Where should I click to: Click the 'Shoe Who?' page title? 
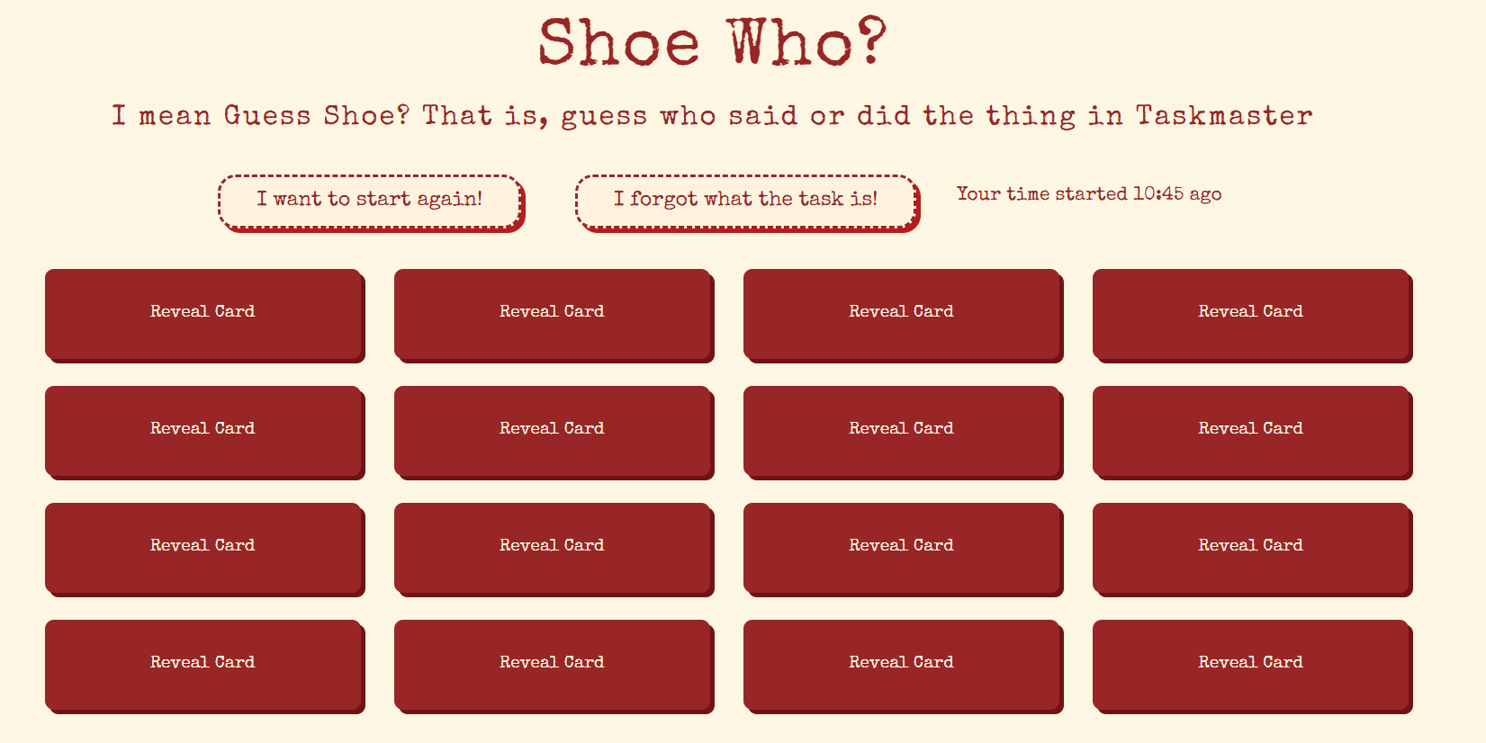[x=712, y=42]
